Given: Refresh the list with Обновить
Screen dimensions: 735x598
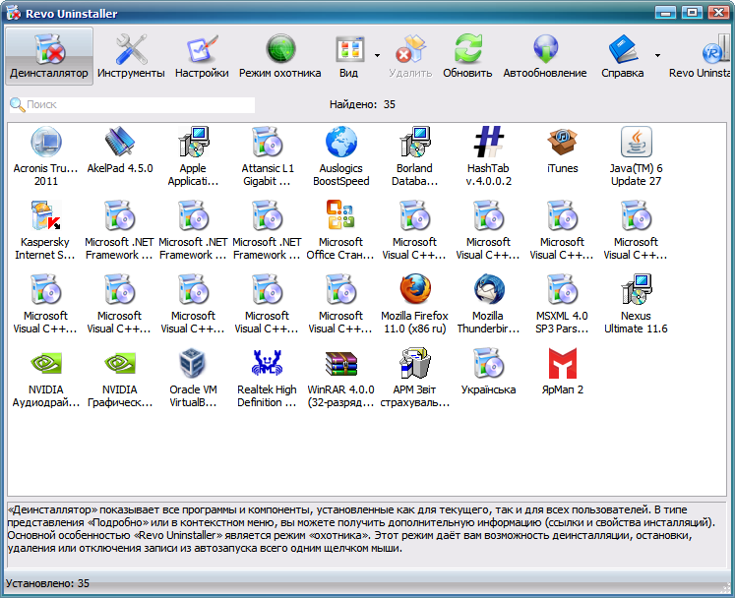Looking at the screenshot, I should tap(467, 56).
